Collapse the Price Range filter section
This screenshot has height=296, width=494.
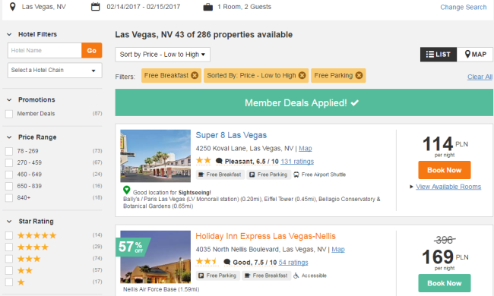pos(9,137)
